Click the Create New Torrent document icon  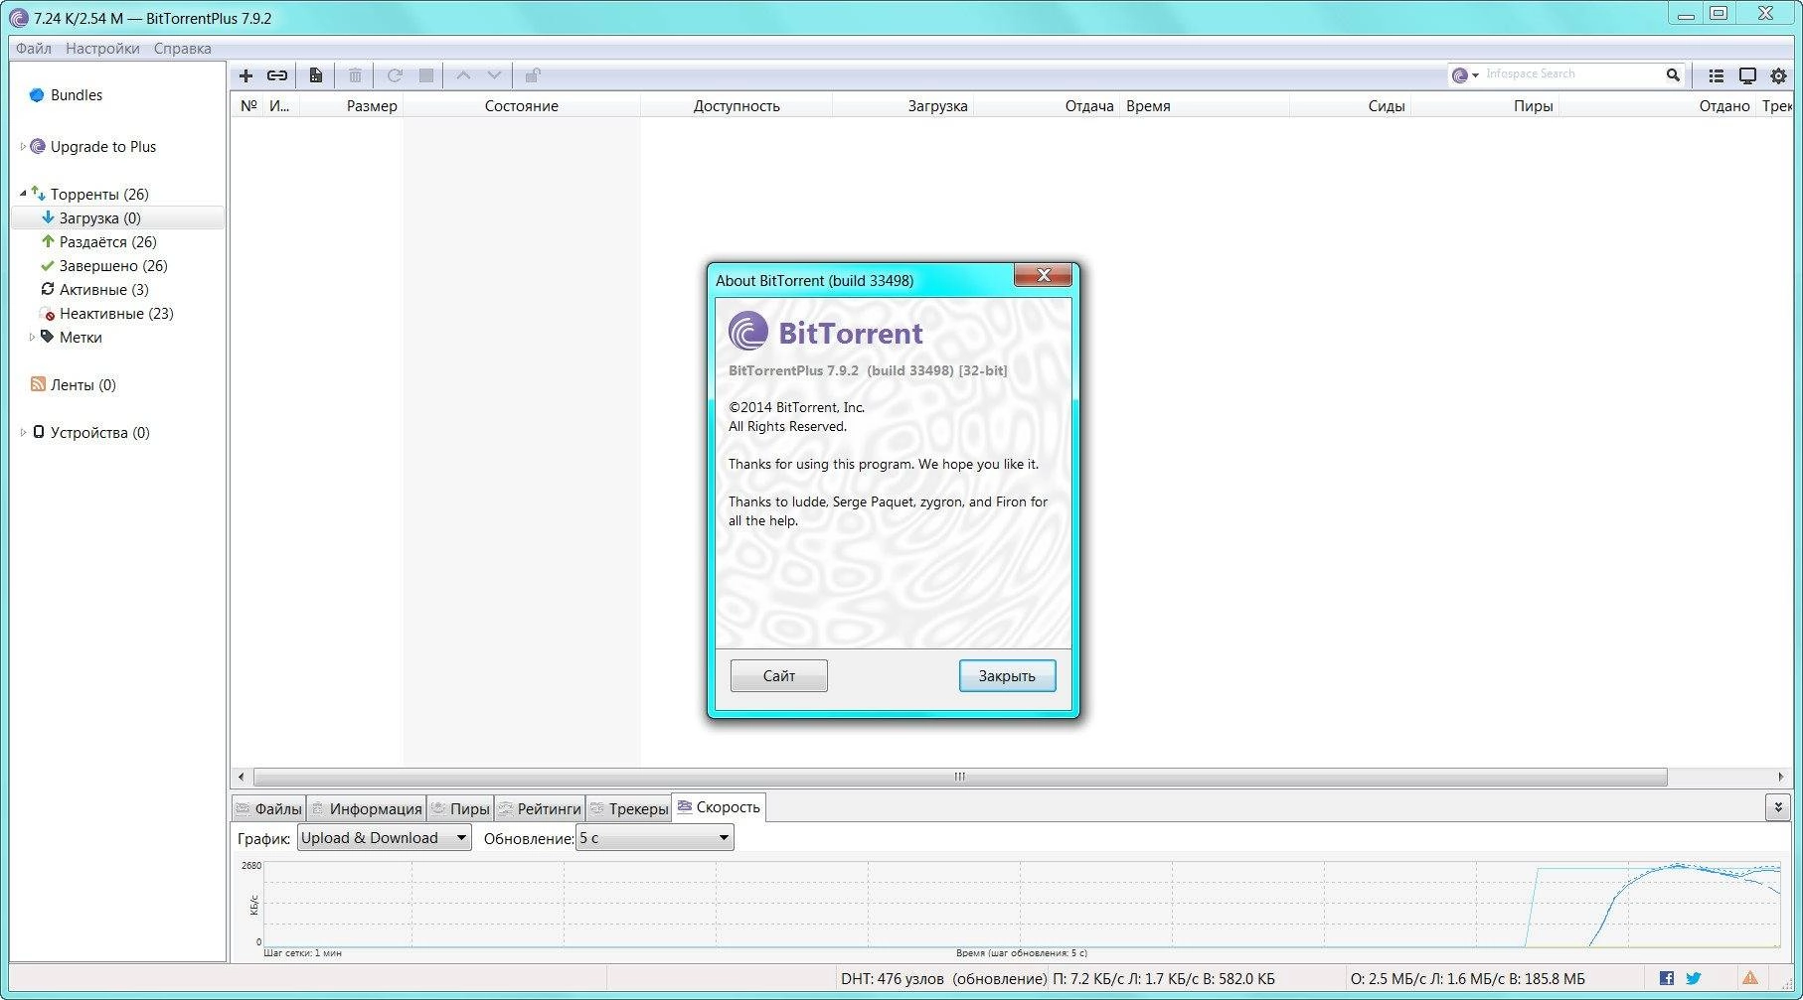click(315, 75)
